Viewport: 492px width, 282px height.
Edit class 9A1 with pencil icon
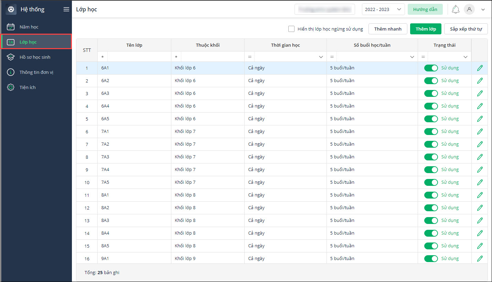(x=480, y=259)
